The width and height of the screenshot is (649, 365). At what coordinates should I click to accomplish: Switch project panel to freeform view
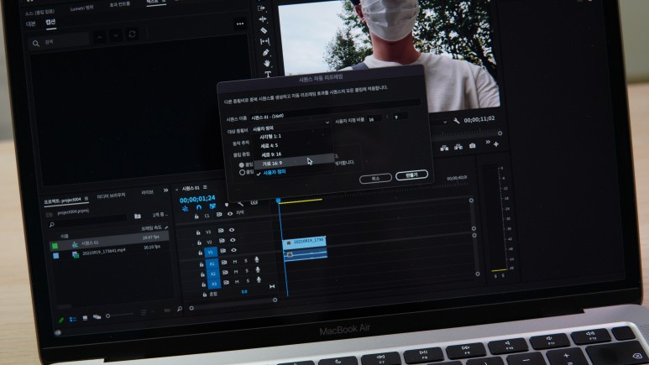click(97, 317)
